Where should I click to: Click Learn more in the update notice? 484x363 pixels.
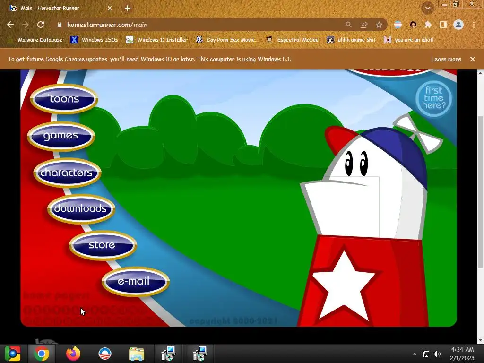point(446,59)
